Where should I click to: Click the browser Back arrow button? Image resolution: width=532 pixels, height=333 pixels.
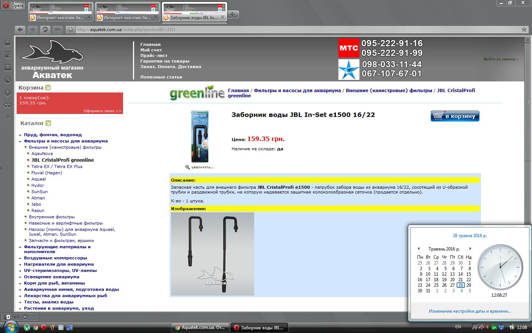pos(20,30)
